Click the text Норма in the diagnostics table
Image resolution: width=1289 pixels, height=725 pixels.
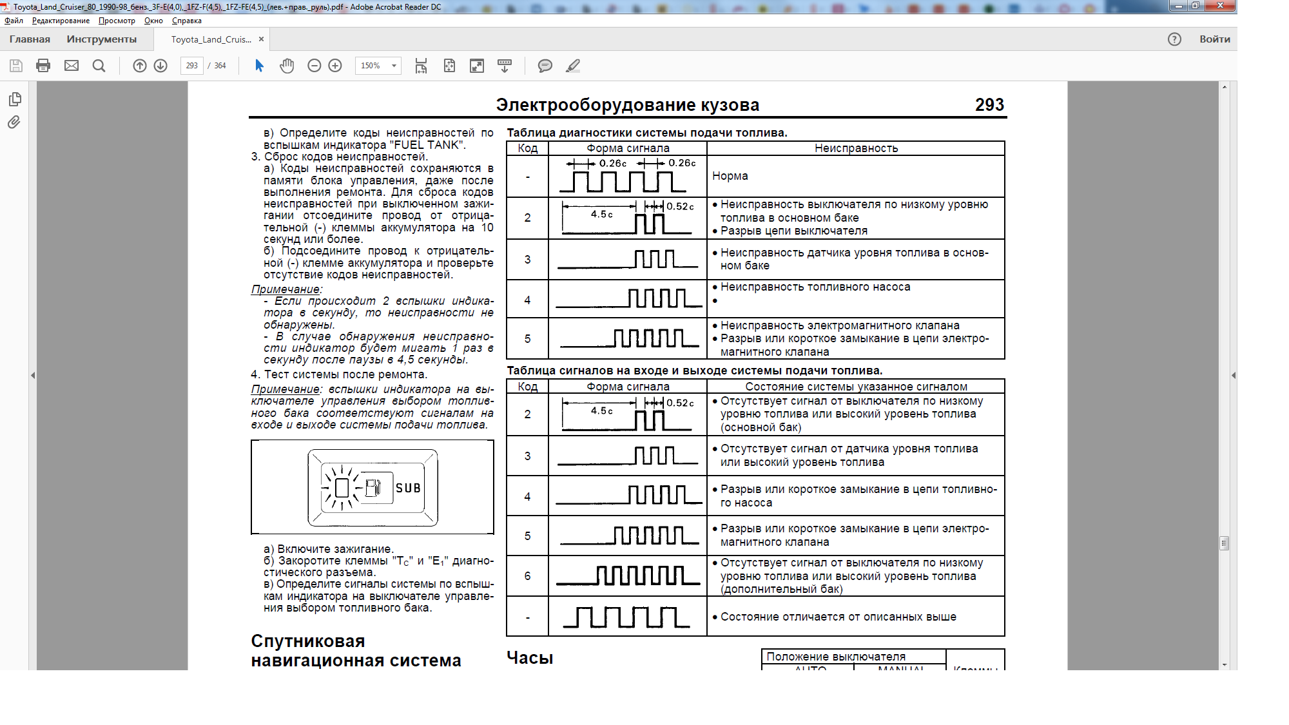pos(730,176)
